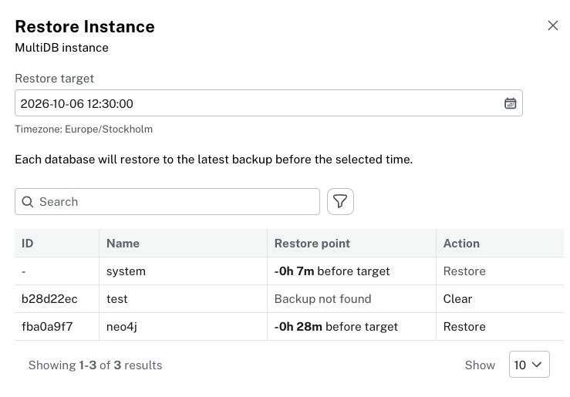Viewport: 570px width, 397px height.
Task: Edit the Restore target date field
Action: pyautogui.click(x=268, y=103)
